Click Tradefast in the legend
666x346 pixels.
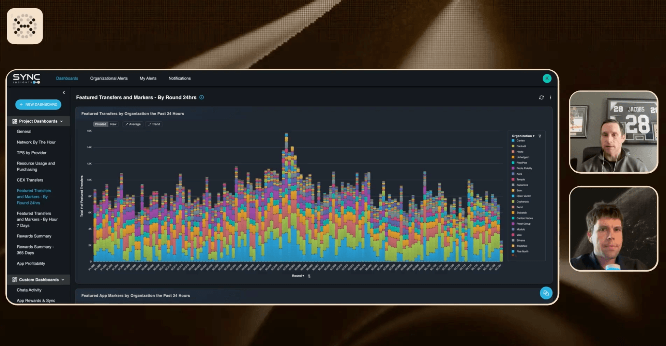coord(520,246)
